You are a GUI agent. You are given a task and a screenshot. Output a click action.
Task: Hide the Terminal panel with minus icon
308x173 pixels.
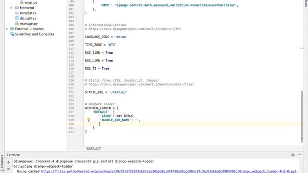(300, 155)
